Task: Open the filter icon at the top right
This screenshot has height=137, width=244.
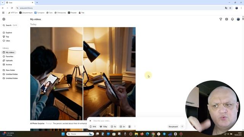Action: (221, 19)
